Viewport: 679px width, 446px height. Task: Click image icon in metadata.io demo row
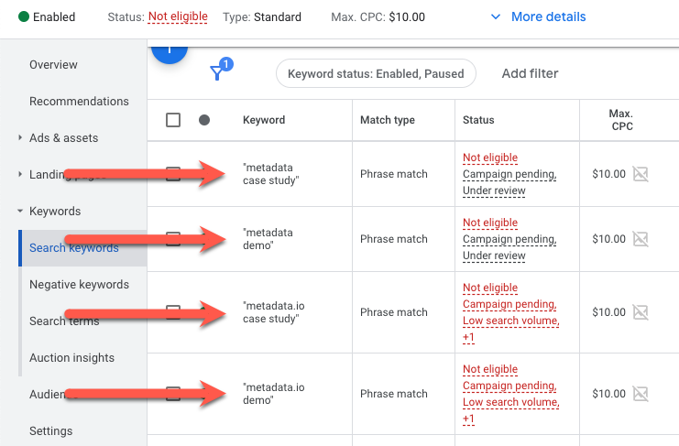tap(641, 394)
